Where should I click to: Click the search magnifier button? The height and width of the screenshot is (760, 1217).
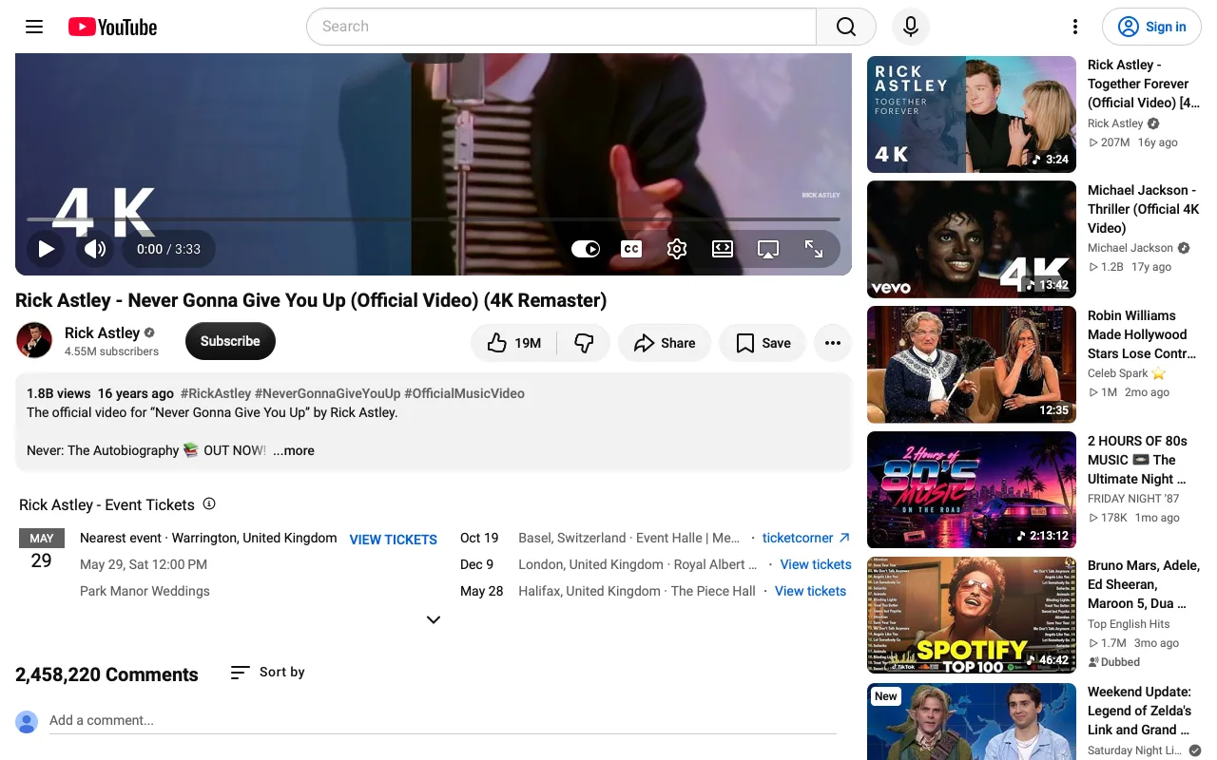[846, 27]
